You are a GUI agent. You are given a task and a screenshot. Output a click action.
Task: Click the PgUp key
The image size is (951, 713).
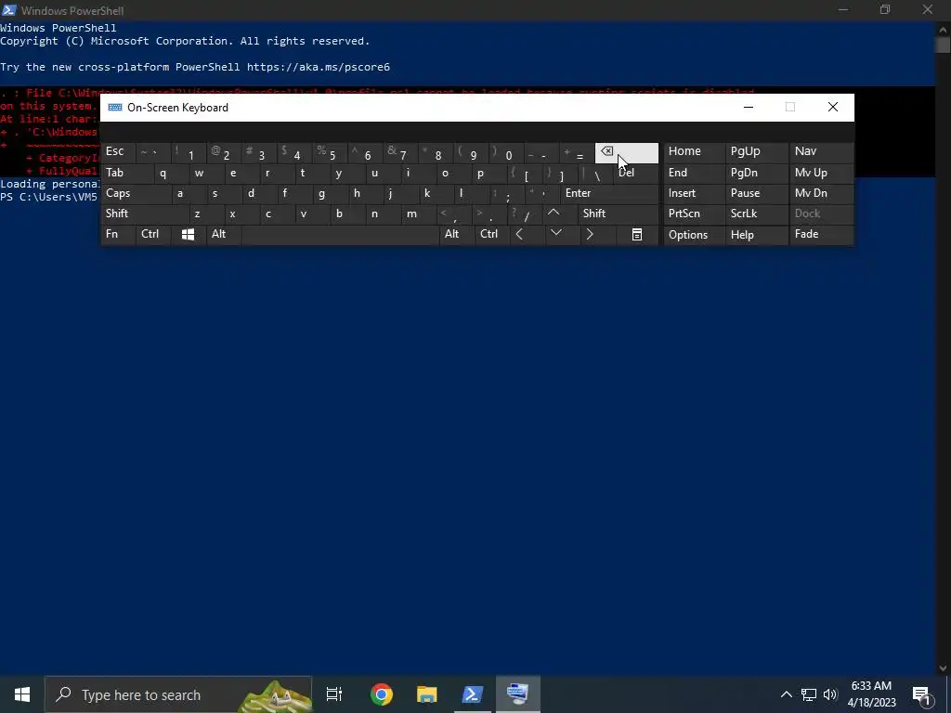click(756, 153)
